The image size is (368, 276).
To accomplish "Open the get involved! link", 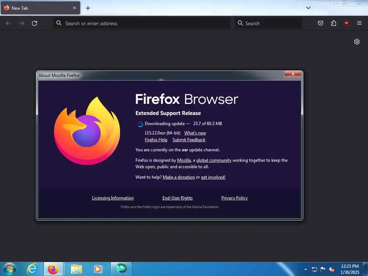I will (213, 177).
